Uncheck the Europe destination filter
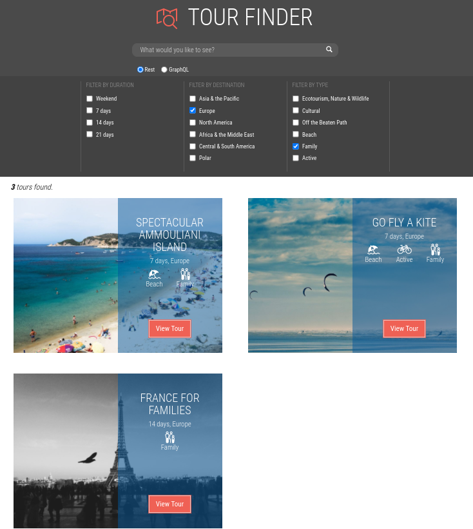The width and height of the screenshot is (473, 529). 193,110
